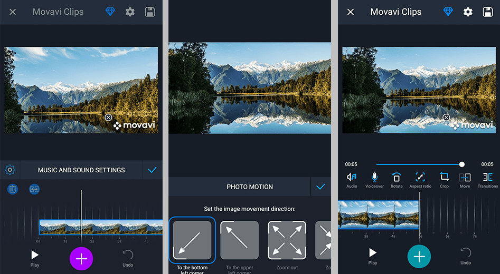Open the Aspect ratio tool
500x274 pixels.
(420, 179)
